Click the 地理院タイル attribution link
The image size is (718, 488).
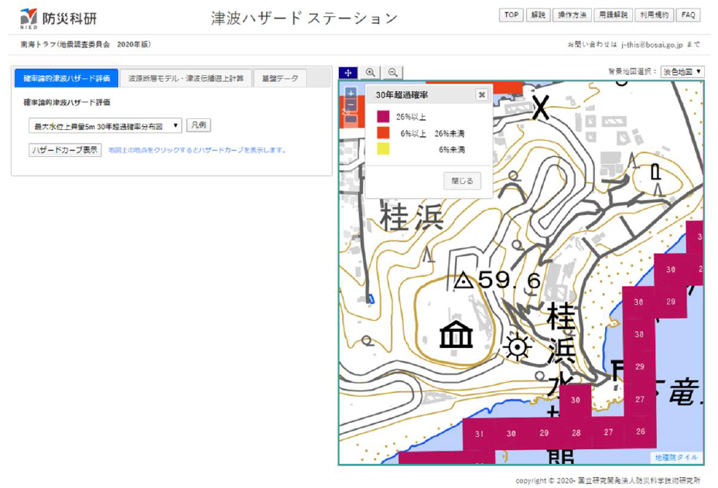coord(676,458)
